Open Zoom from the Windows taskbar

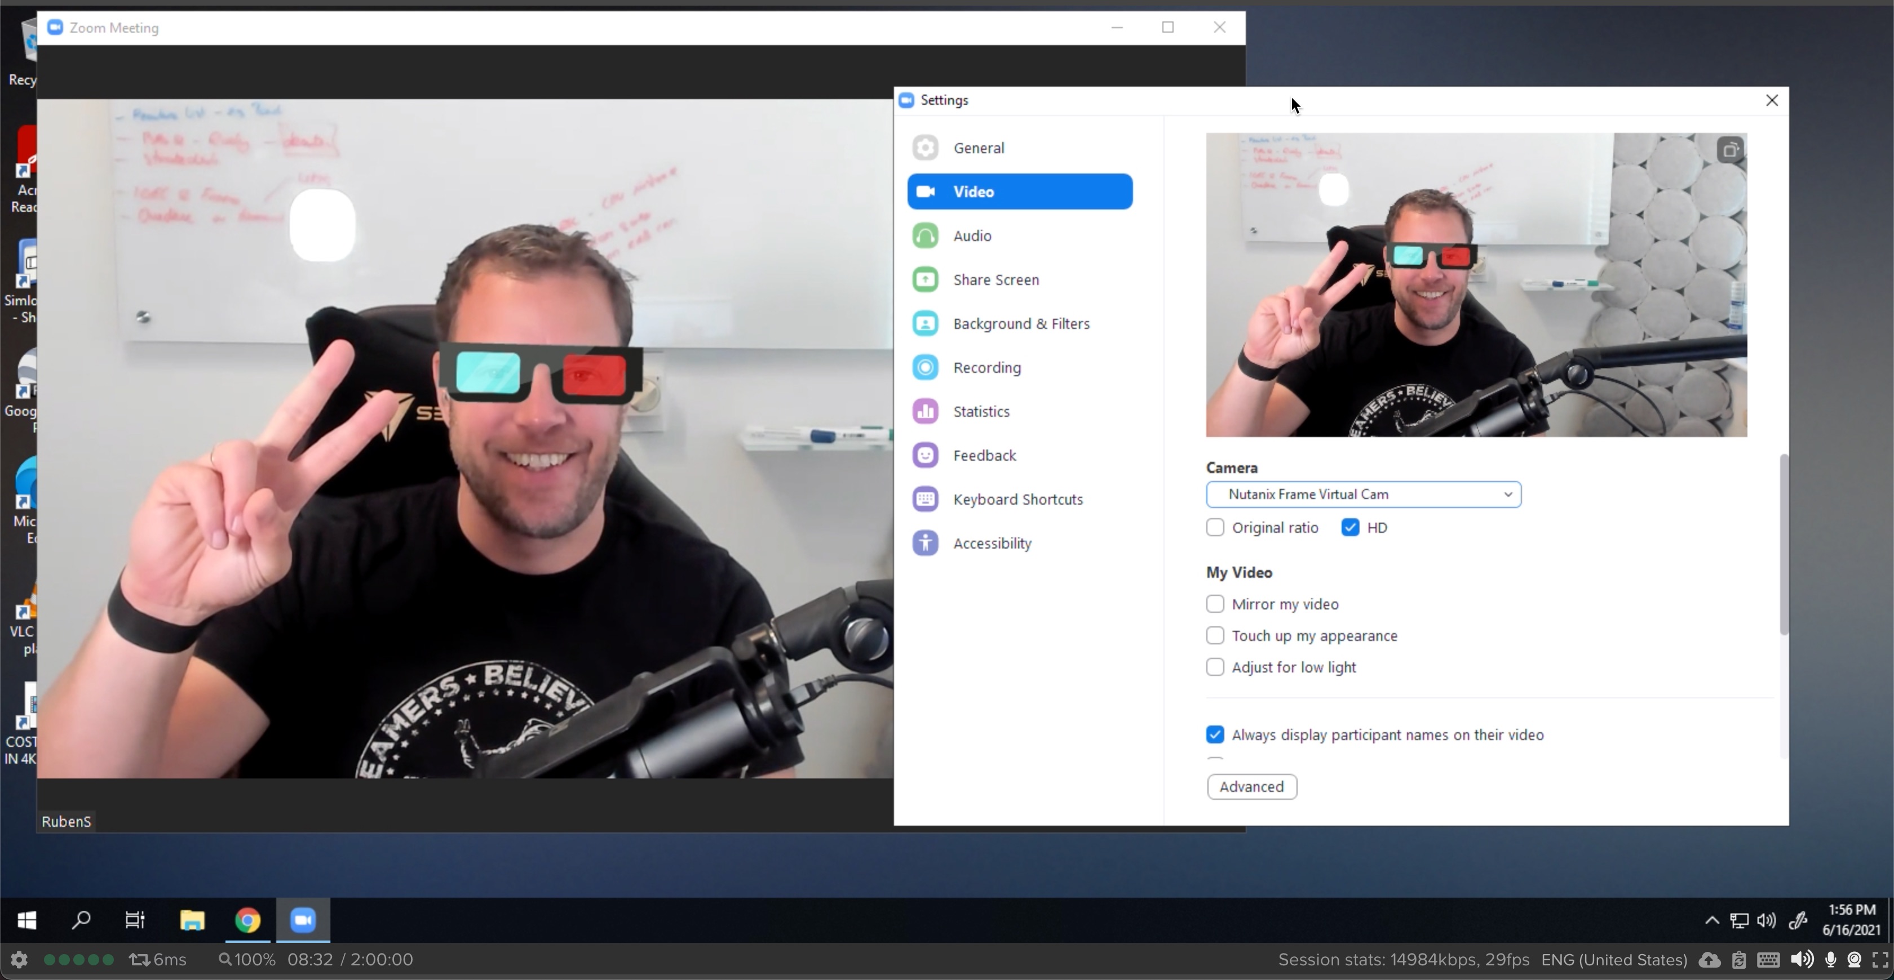(303, 920)
